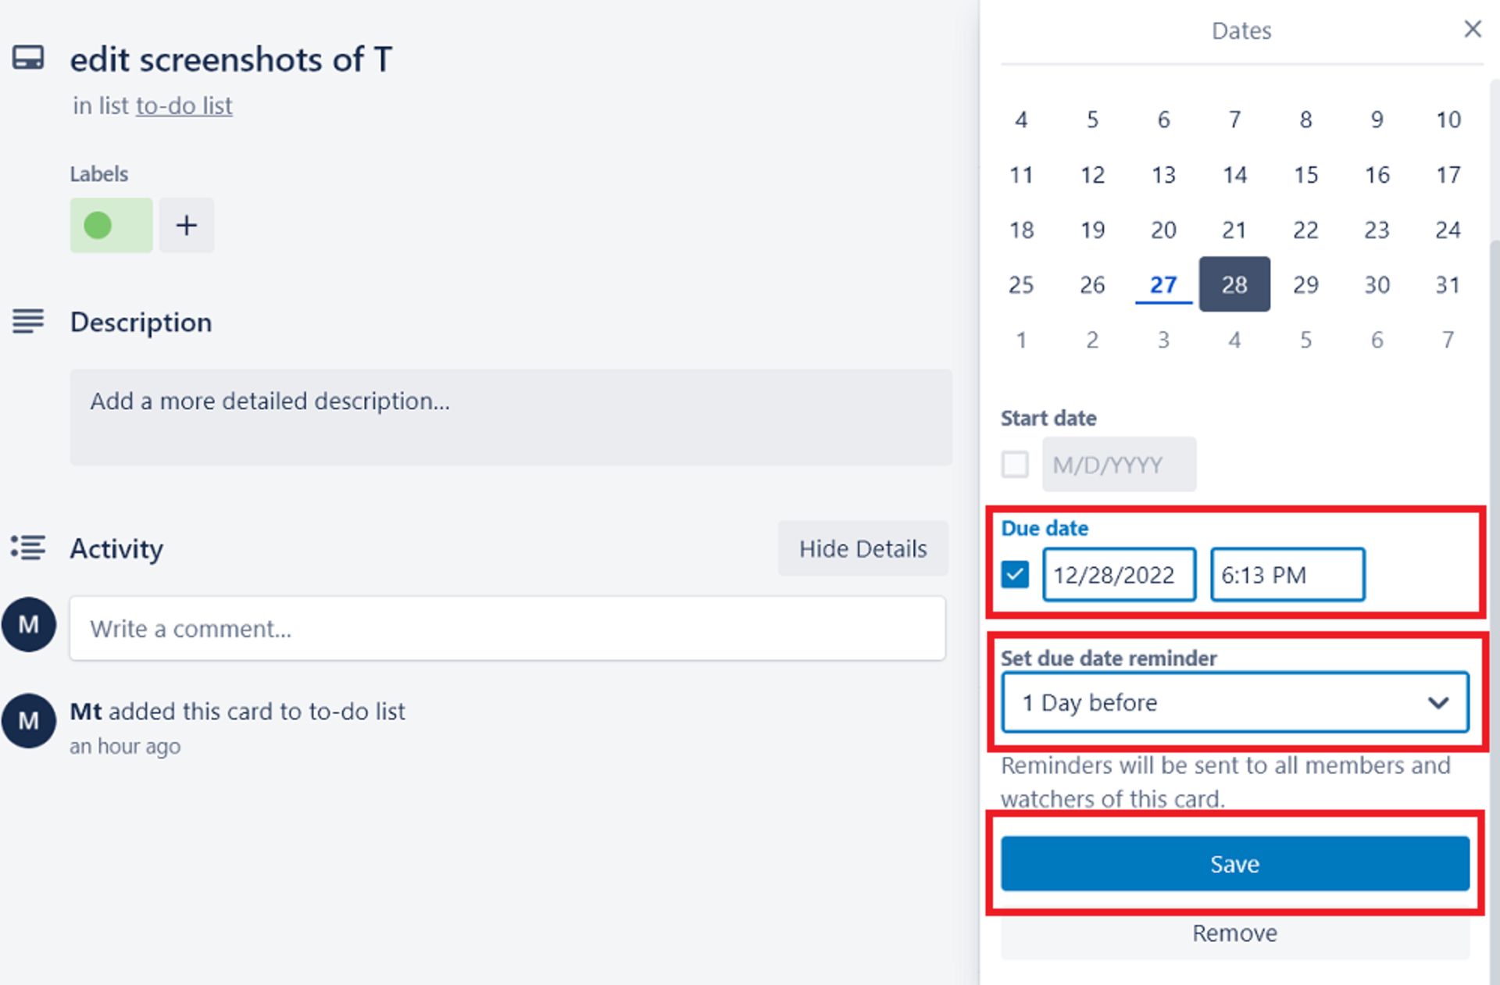Select day 29 in the calendar
Image resolution: width=1500 pixels, height=985 pixels.
1305,284
